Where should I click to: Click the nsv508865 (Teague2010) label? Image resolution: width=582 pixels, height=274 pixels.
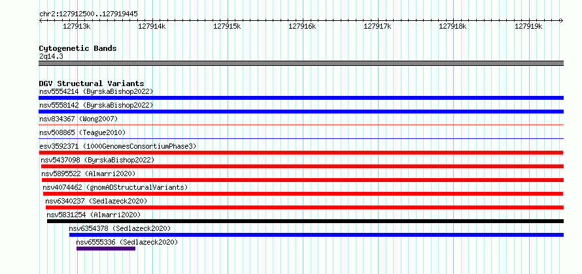[82, 132]
